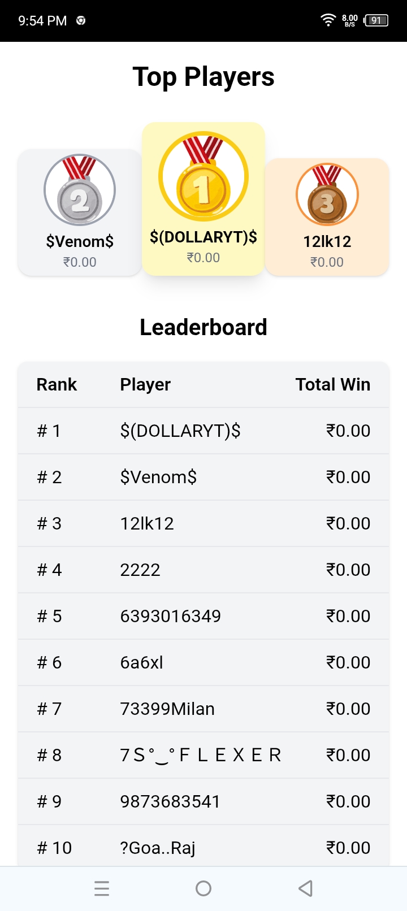
Task: Open the rank 1 $(DOLLARYT)$ row
Action: tap(203, 431)
